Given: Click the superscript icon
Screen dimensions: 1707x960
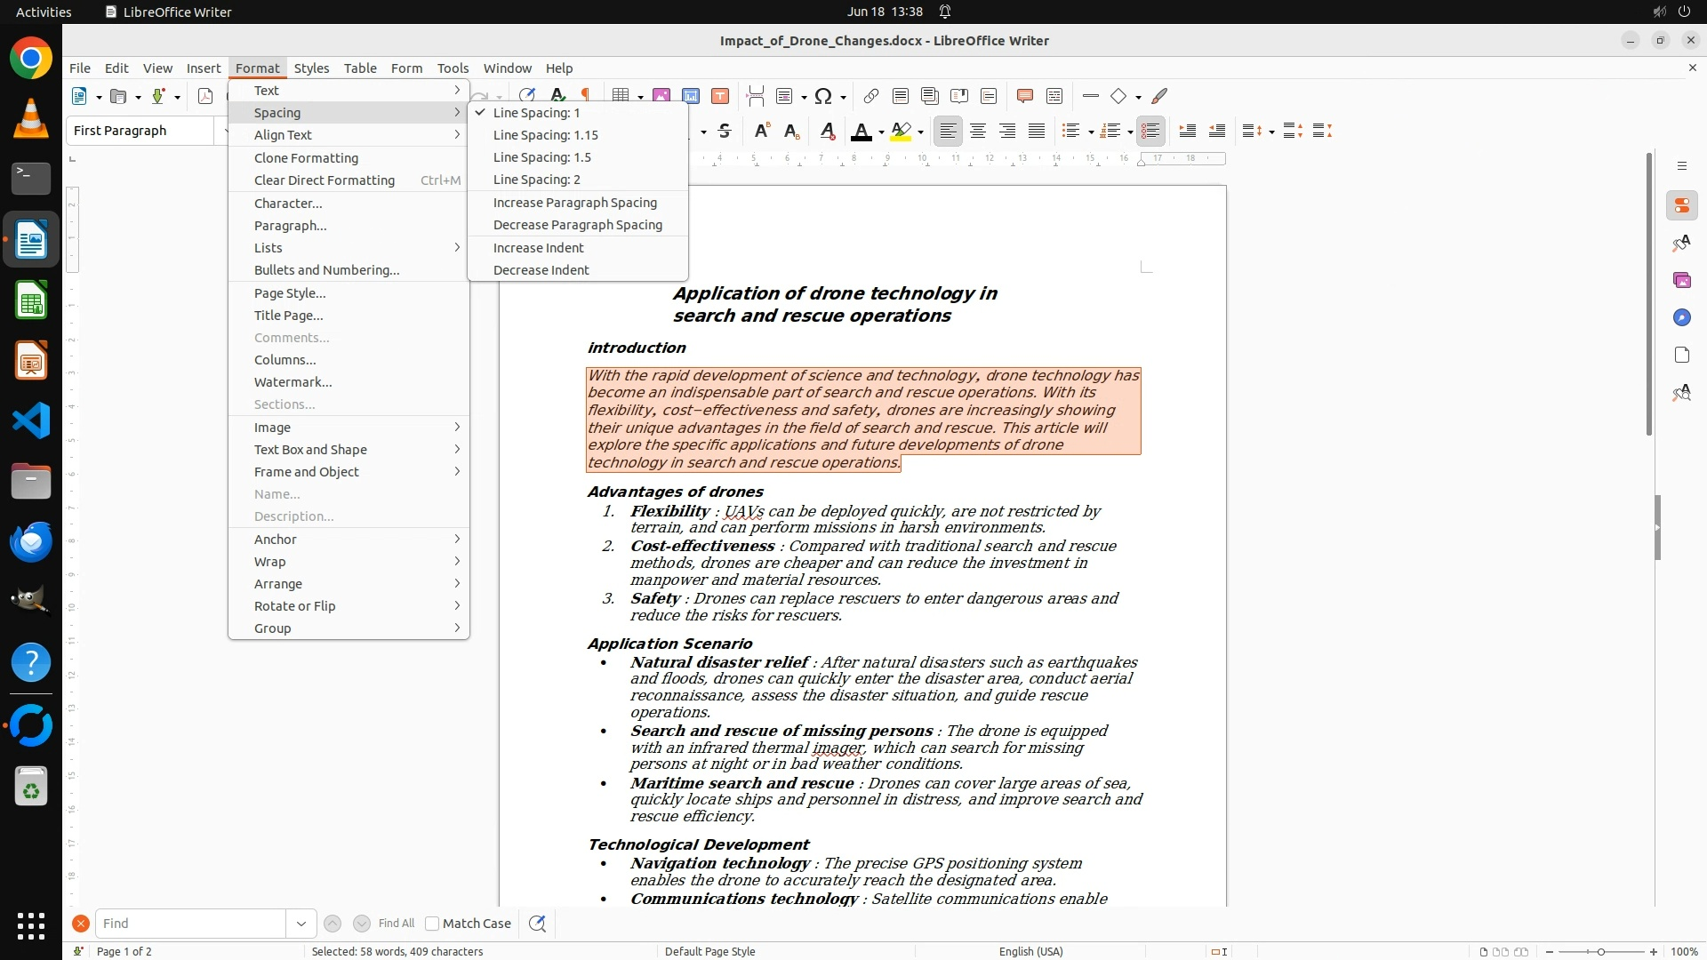Looking at the screenshot, I should pyautogui.click(x=761, y=132).
